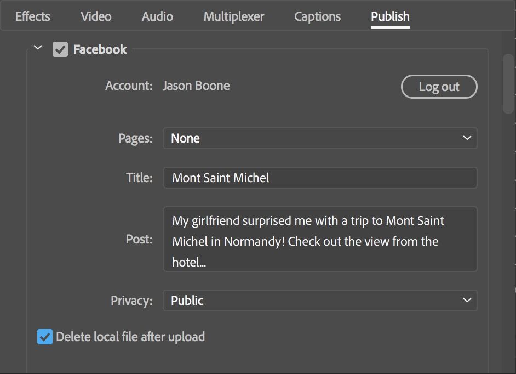Select the Multiplexer tab
516x374 pixels.
click(234, 16)
